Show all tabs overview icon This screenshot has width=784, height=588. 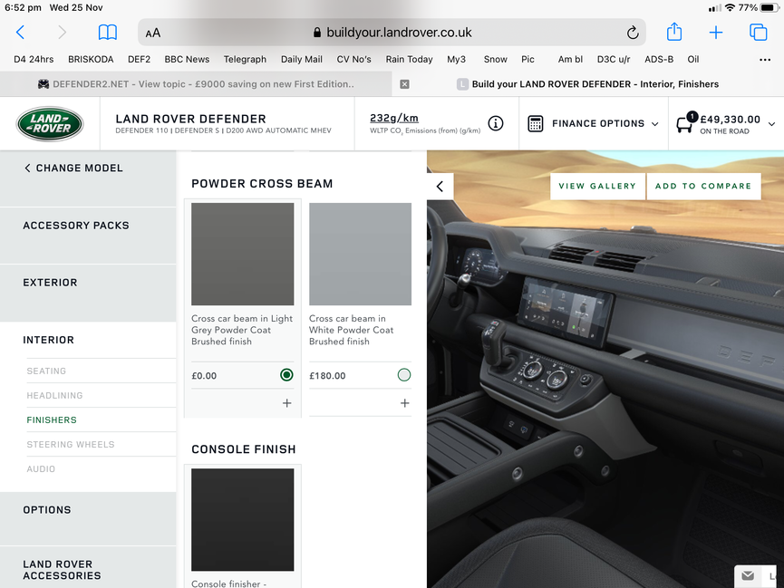tap(758, 32)
